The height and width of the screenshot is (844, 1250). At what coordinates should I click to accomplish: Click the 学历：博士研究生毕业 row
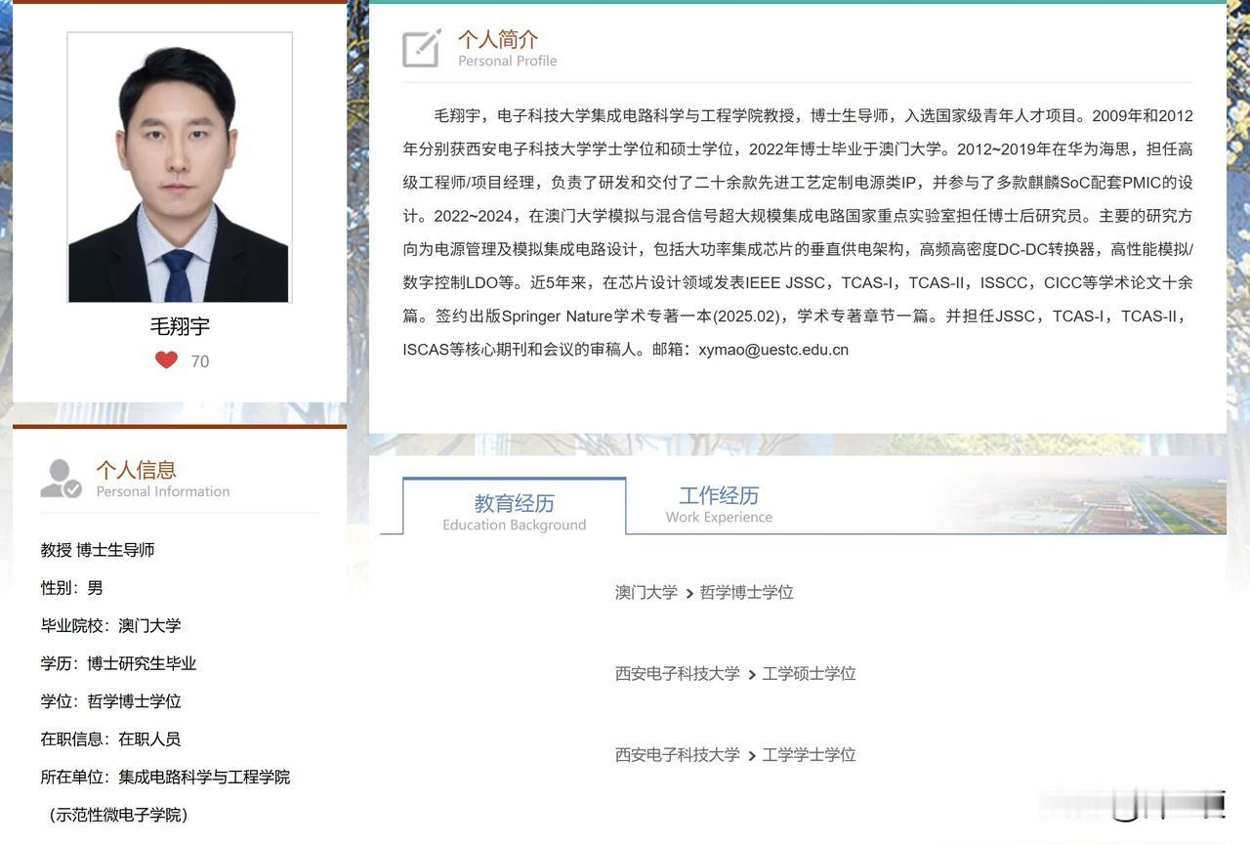(118, 664)
